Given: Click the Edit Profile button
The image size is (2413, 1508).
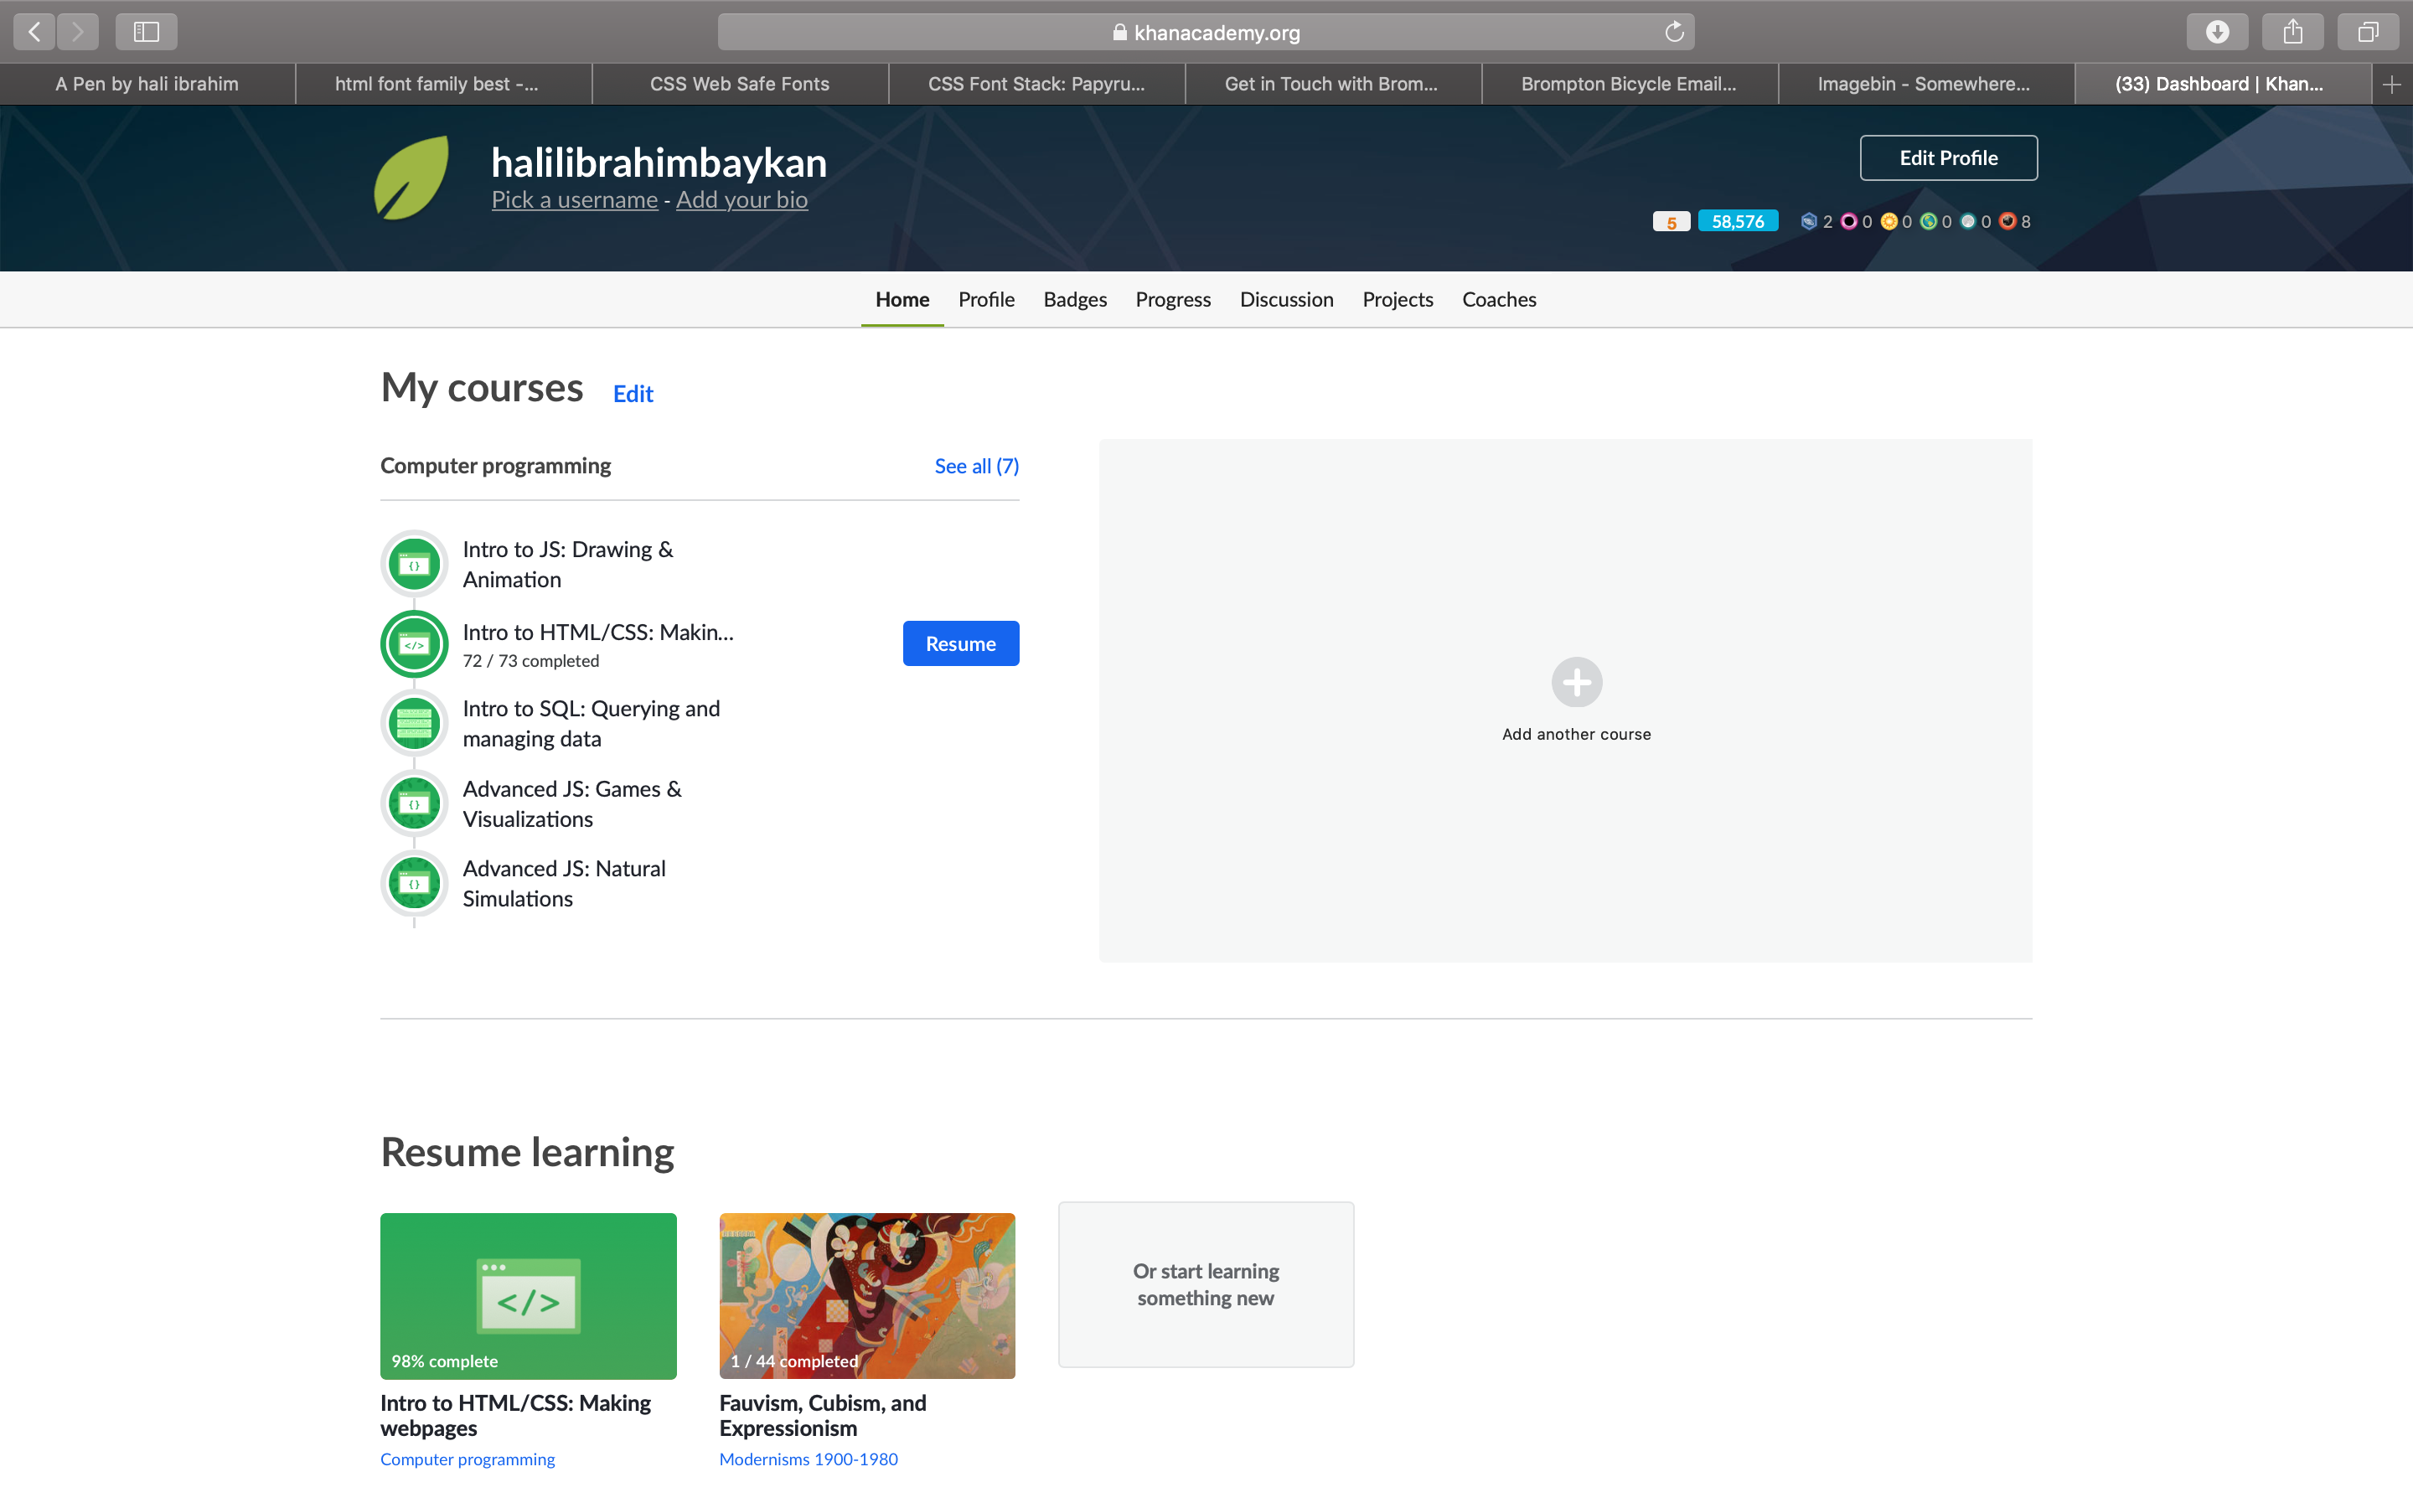Looking at the screenshot, I should coord(1948,158).
